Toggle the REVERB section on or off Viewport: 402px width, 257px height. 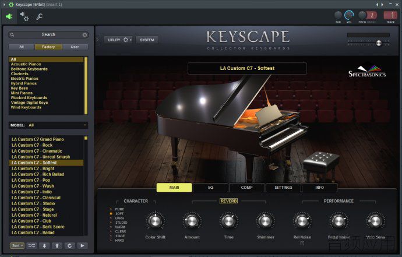click(229, 201)
